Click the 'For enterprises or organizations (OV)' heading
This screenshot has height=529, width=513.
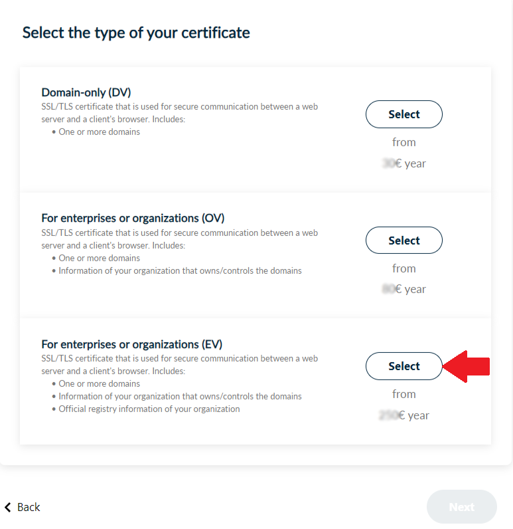(x=133, y=218)
